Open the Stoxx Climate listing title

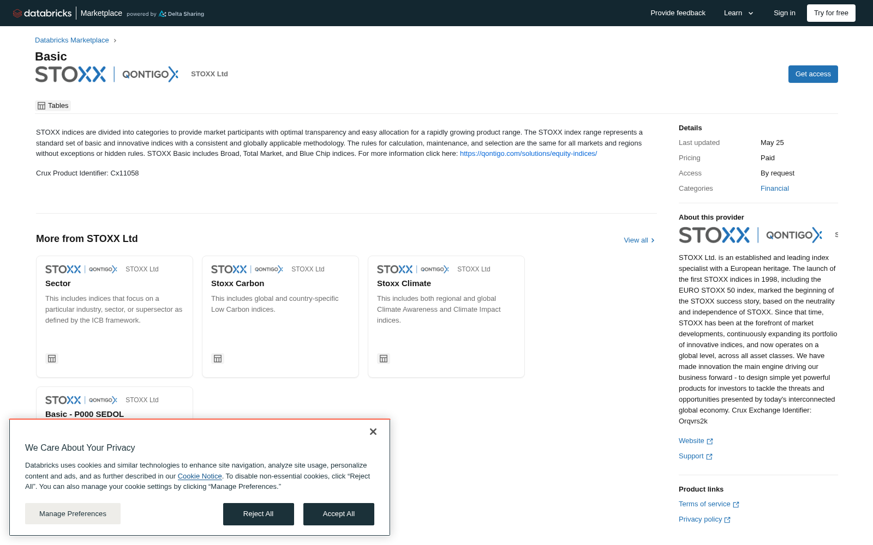point(404,283)
